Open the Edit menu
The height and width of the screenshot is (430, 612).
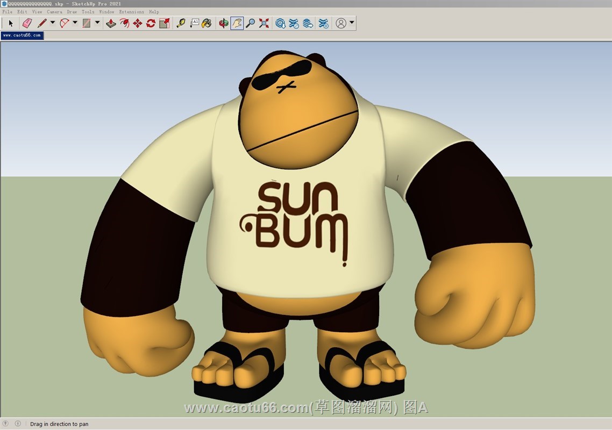[22, 12]
